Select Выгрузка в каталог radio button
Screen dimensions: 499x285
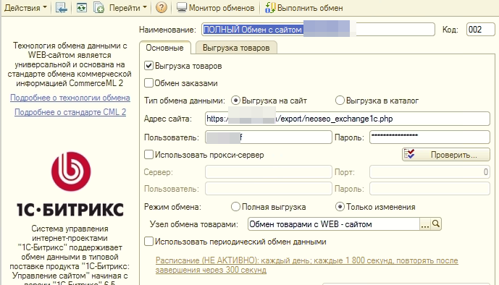tap(340, 101)
